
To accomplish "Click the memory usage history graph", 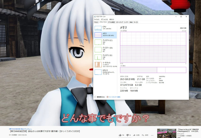I will tap(153, 47).
